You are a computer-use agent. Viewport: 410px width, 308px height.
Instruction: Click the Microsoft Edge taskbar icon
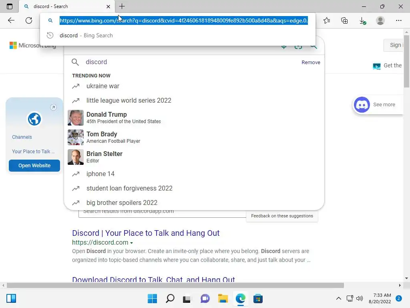(x=240, y=298)
